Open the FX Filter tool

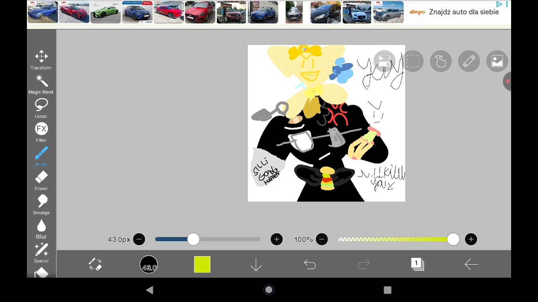(41, 133)
